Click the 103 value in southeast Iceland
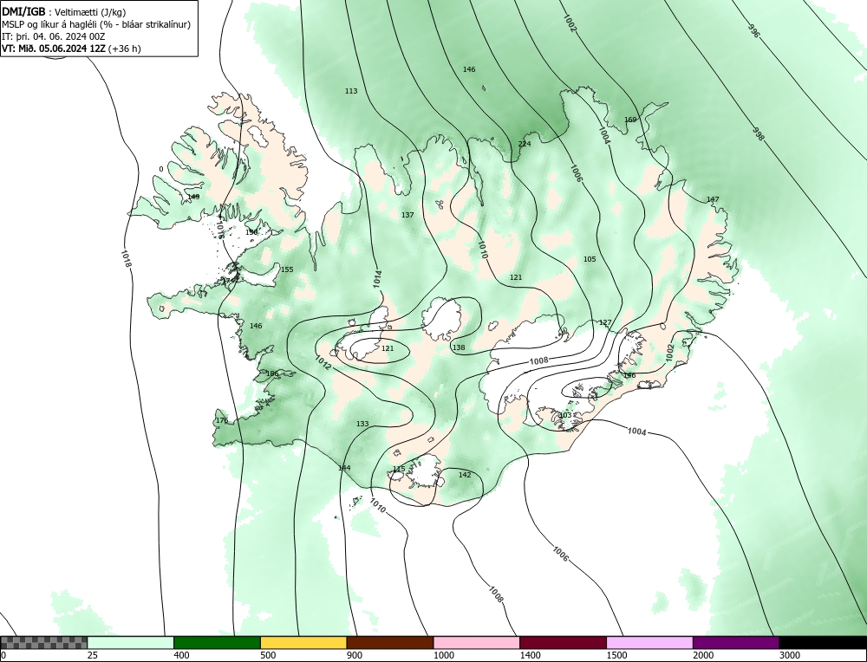 [565, 416]
